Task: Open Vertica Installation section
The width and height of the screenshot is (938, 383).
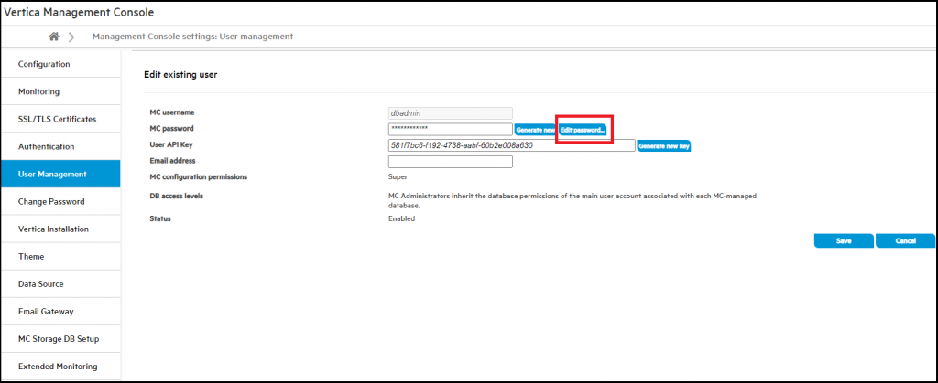Action: (60, 229)
